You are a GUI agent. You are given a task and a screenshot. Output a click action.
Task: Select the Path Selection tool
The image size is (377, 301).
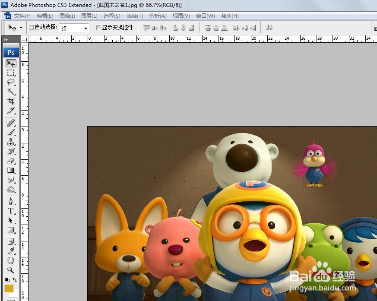[x=11, y=220]
